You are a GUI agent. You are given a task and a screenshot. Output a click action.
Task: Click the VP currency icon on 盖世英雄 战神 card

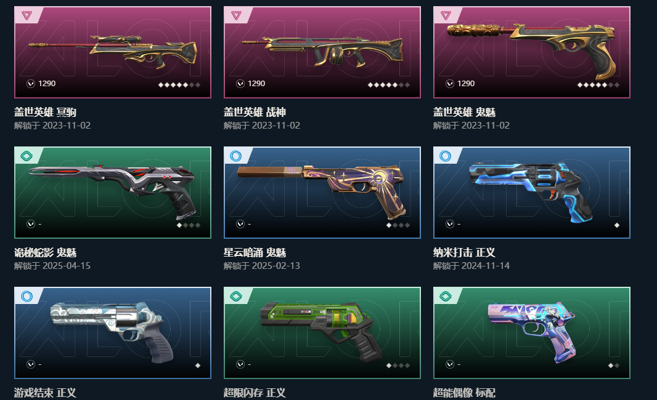240,84
